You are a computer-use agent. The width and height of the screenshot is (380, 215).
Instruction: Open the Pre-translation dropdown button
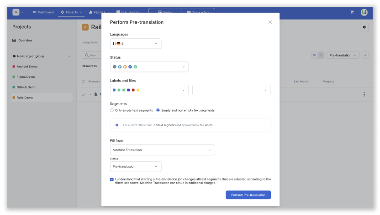343,55
